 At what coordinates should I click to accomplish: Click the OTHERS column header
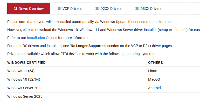155,63
